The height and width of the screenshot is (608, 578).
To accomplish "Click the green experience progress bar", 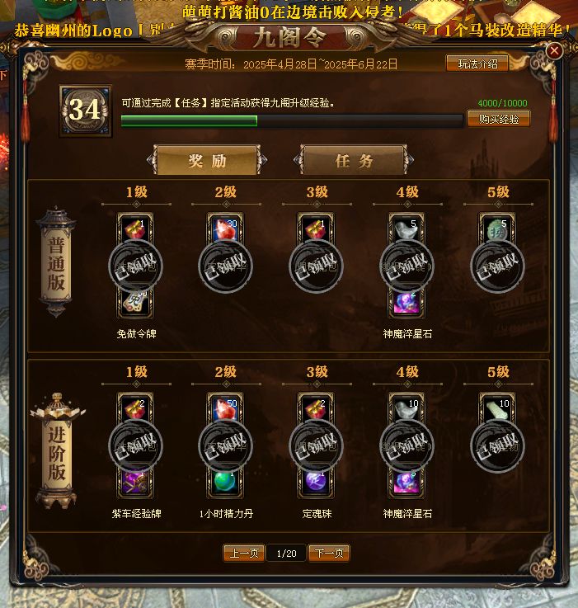I will [292, 121].
